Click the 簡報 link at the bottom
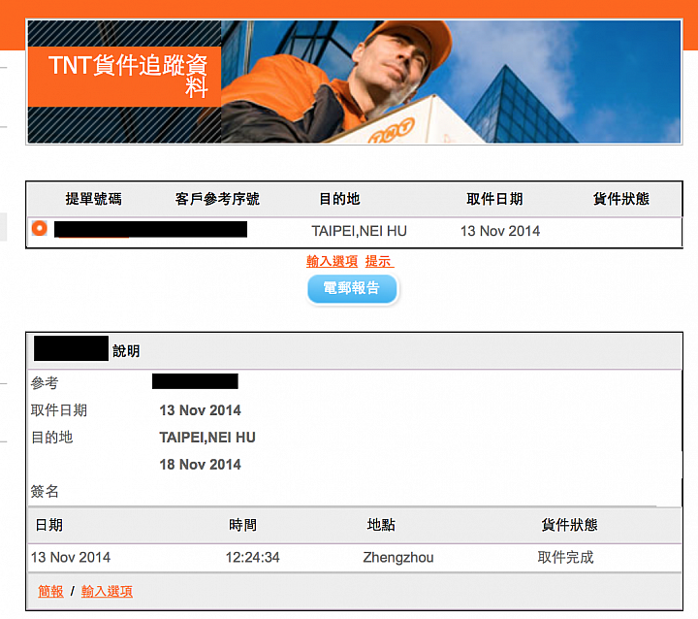The height and width of the screenshot is (619, 698). click(50, 592)
